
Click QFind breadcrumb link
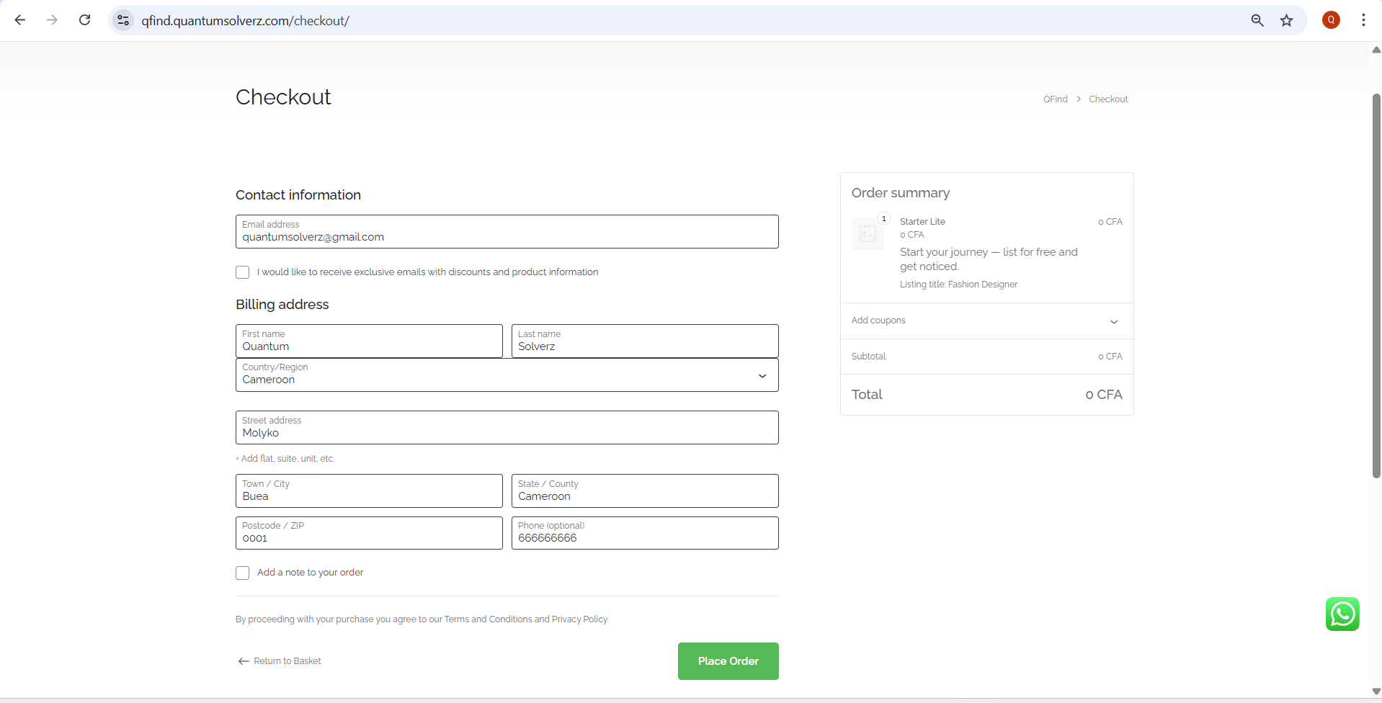1055,99
